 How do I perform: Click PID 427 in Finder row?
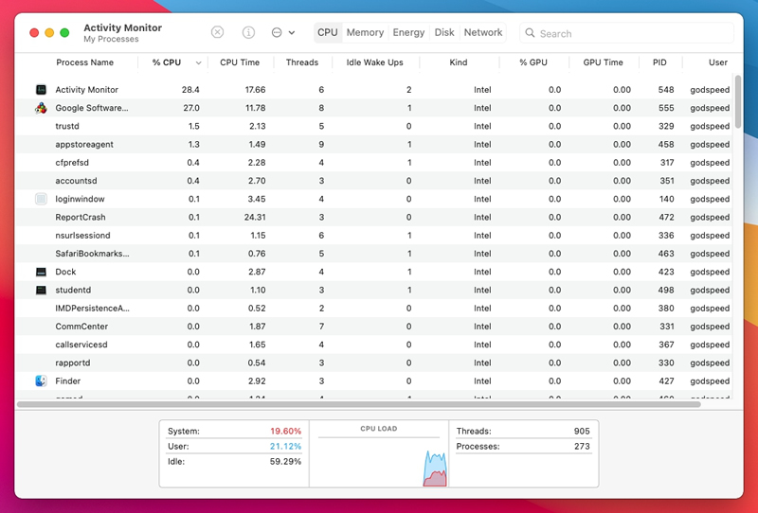pyautogui.click(x=666, y=380)
